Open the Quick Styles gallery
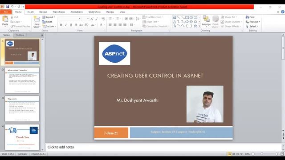Screen dimensions: 285x160 click(216, 22)
